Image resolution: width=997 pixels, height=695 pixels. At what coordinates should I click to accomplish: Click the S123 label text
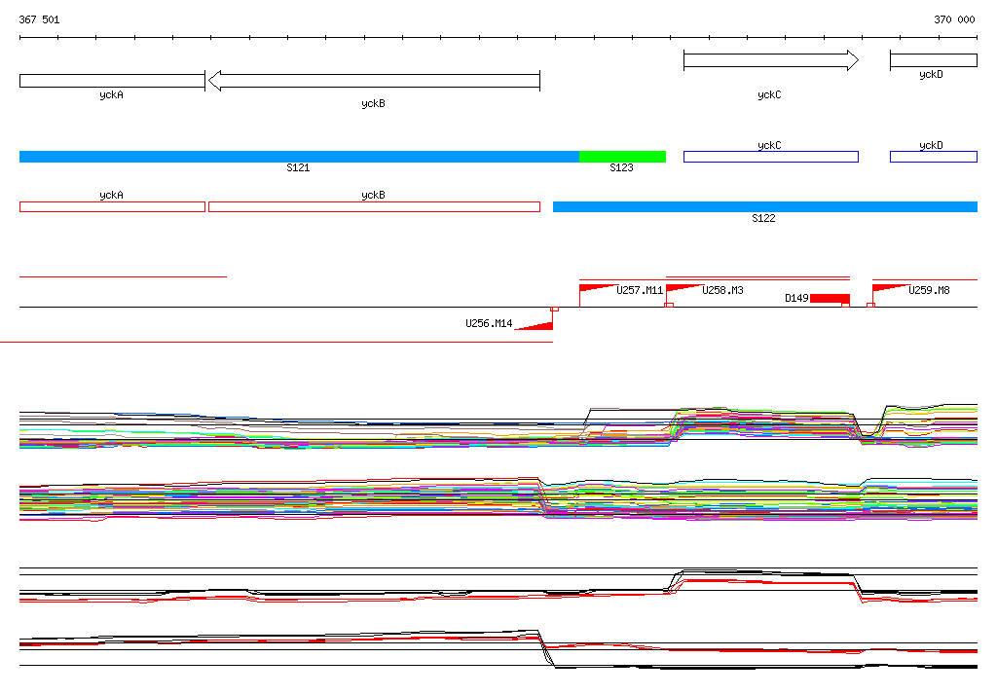[x=621, y=167]
